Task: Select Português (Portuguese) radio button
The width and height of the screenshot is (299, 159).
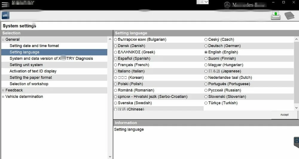Action: (206, 84)
